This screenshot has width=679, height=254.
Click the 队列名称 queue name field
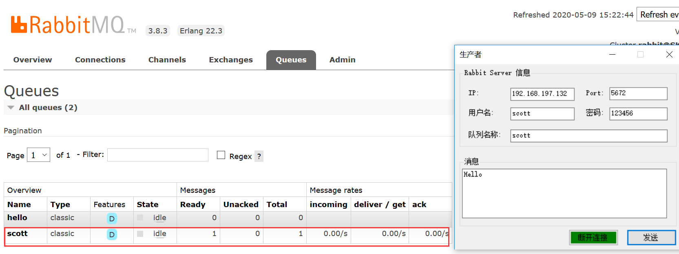click(589, 136)
